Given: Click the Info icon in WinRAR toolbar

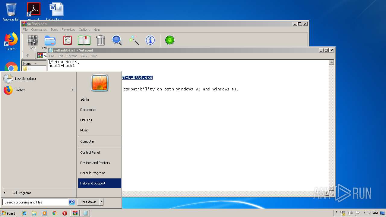Looking at the screenshot, I should 150,40.
